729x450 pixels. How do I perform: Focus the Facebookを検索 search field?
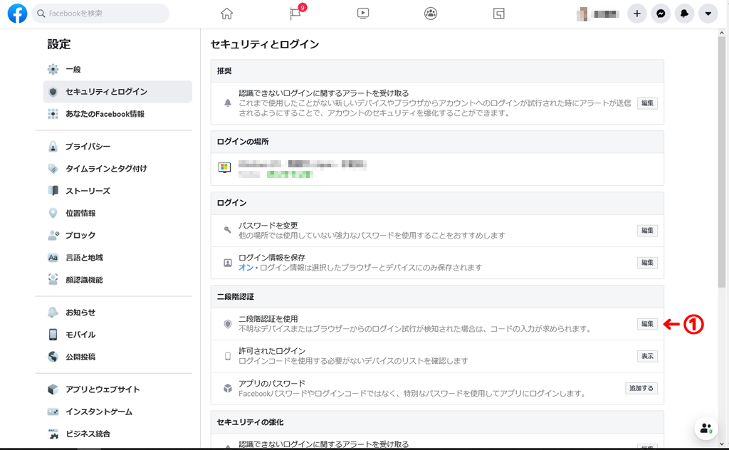click(x=100, y=14)
